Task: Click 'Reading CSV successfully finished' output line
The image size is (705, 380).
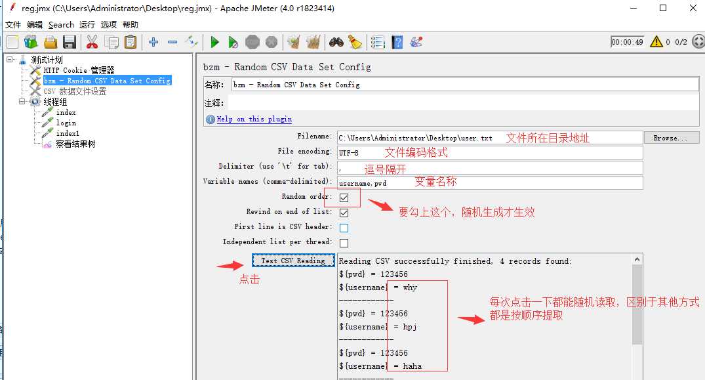Action: pos(455,261)
